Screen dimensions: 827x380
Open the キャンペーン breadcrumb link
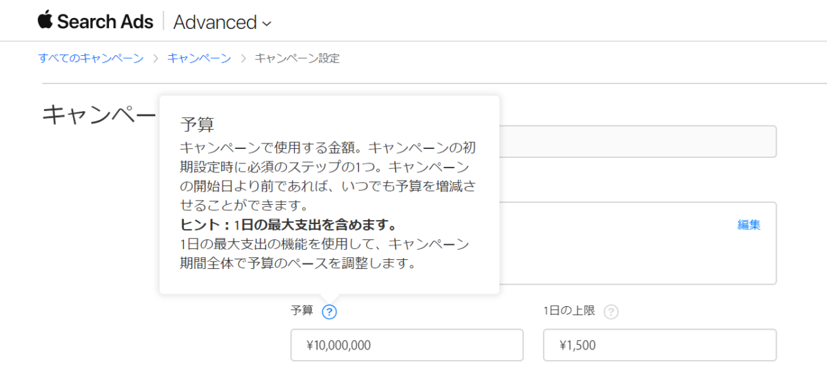[199, 59]
